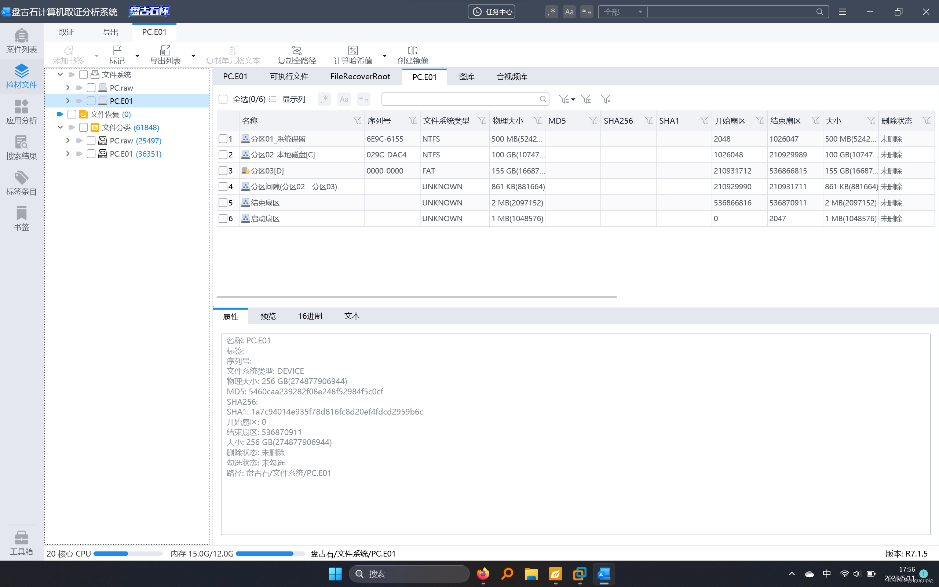This screenshot has width=939, height=587.
Task: Open Firefox from the taskbar
Action: click(483, 574)
